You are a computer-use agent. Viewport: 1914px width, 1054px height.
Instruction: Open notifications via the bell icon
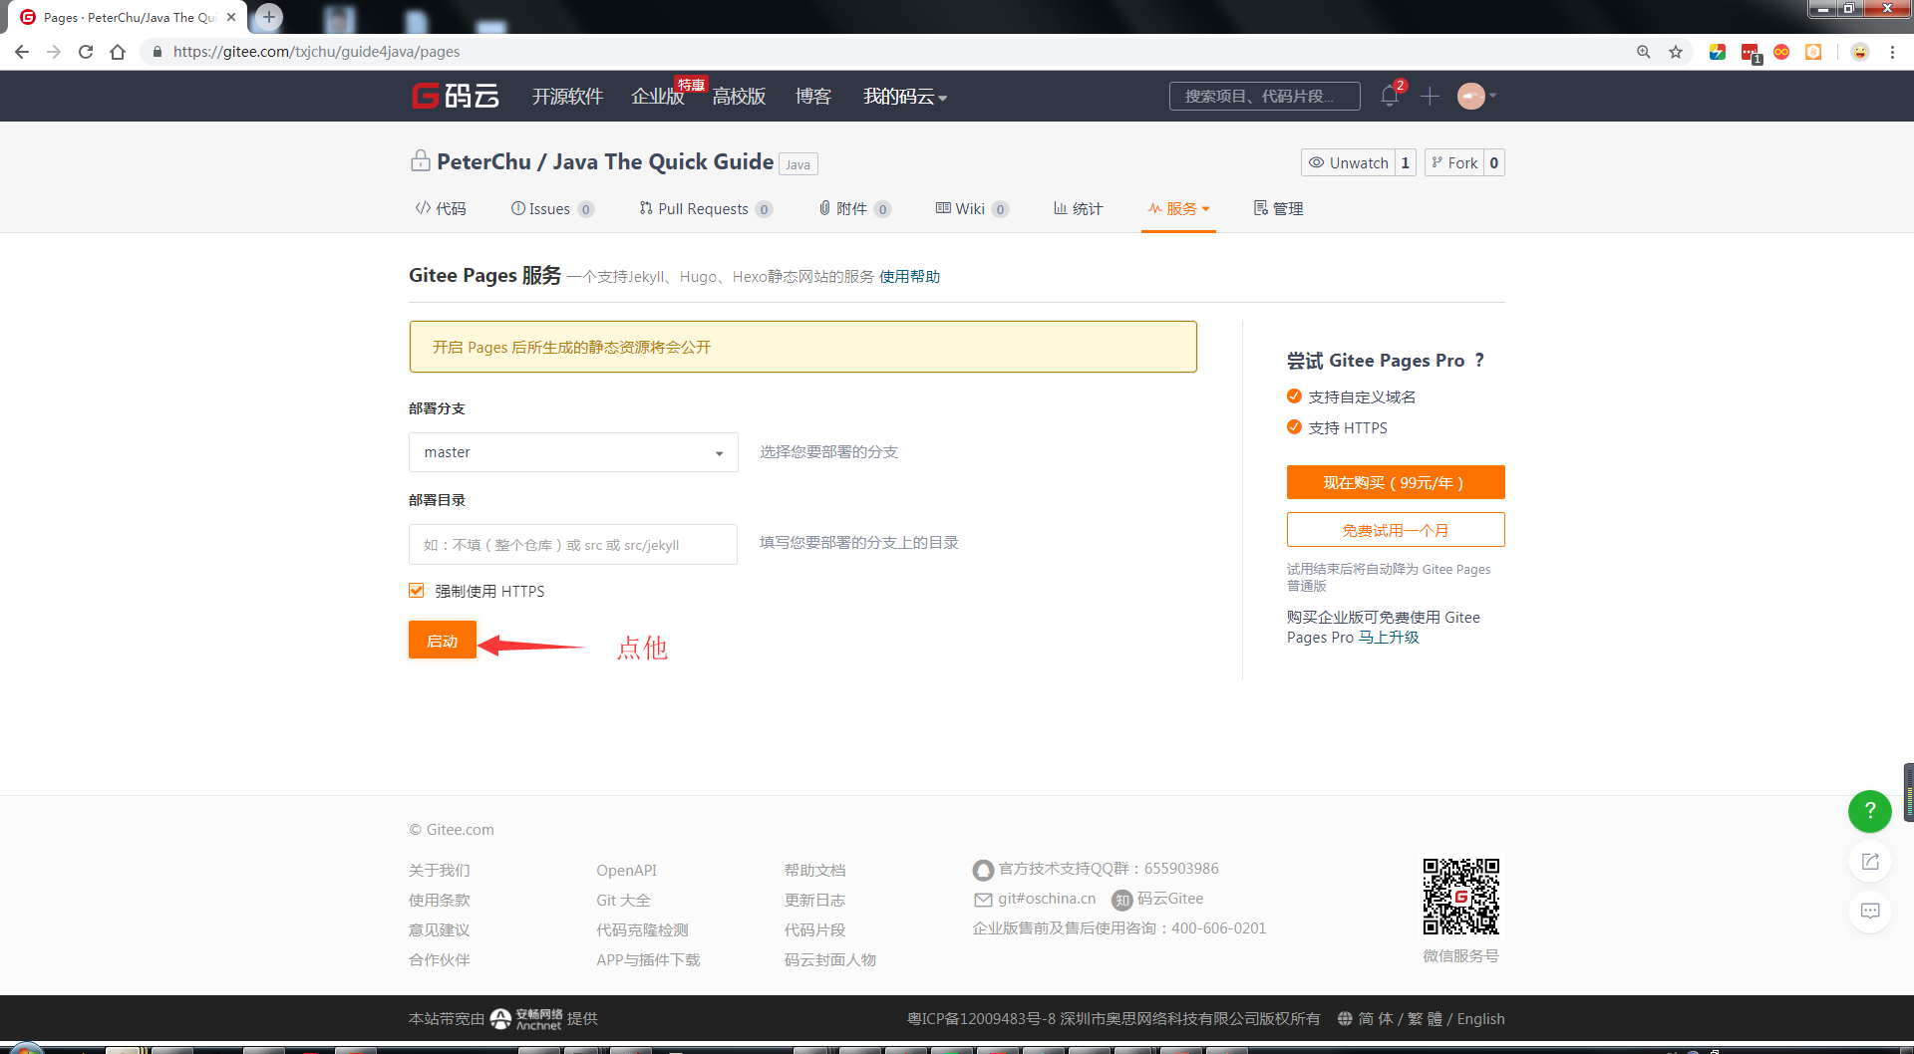click(x=1389, y=97)
